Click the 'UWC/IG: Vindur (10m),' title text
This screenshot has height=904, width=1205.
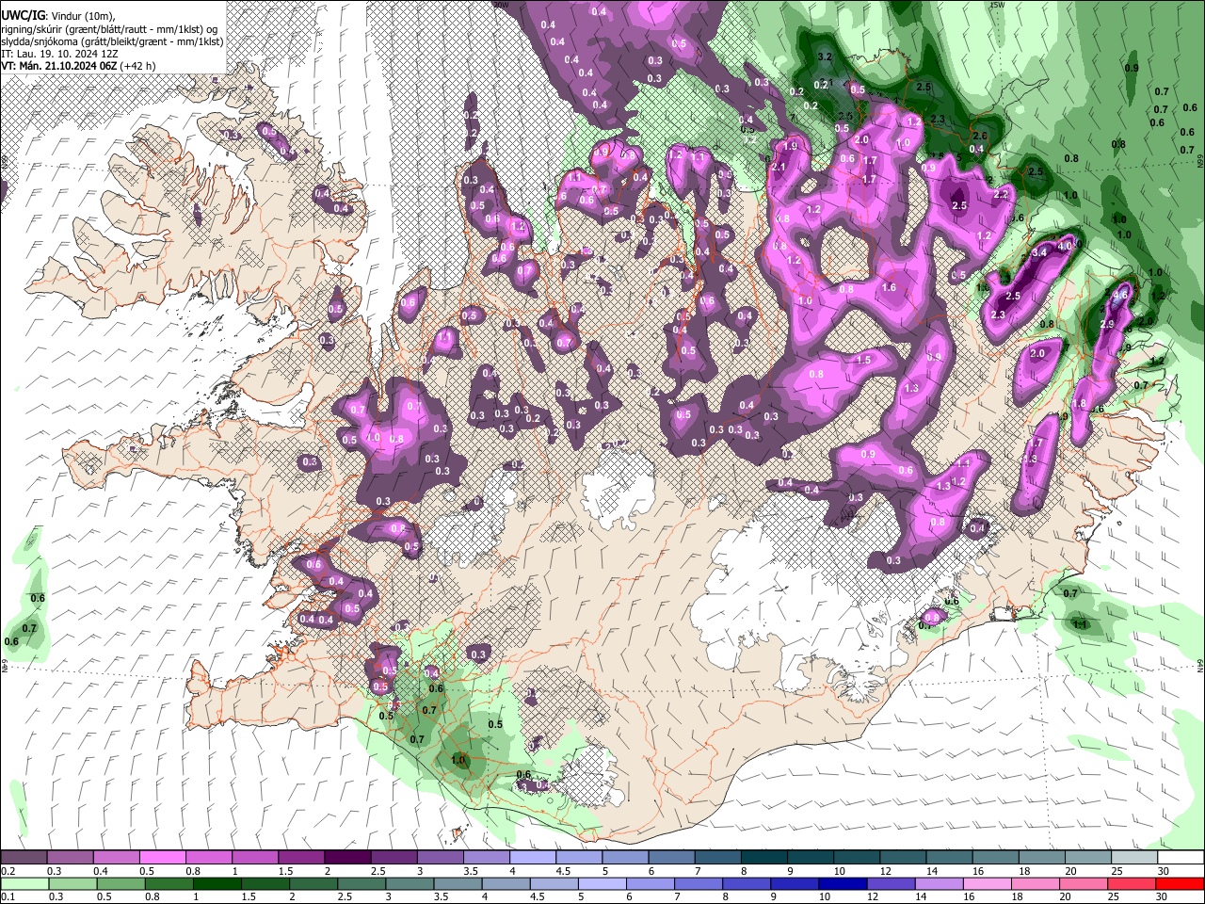59,16
